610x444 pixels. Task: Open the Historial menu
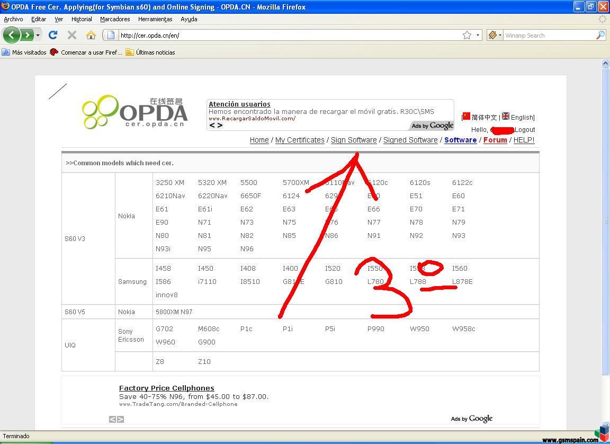[x=82, y=19]
